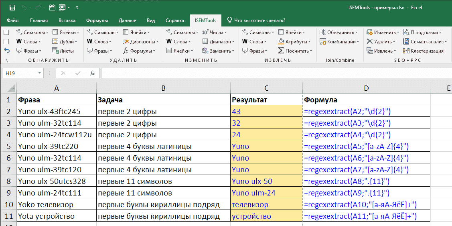Switch to the Формулы ribbon tab
The image size is (452, 226).
[97, 20]
